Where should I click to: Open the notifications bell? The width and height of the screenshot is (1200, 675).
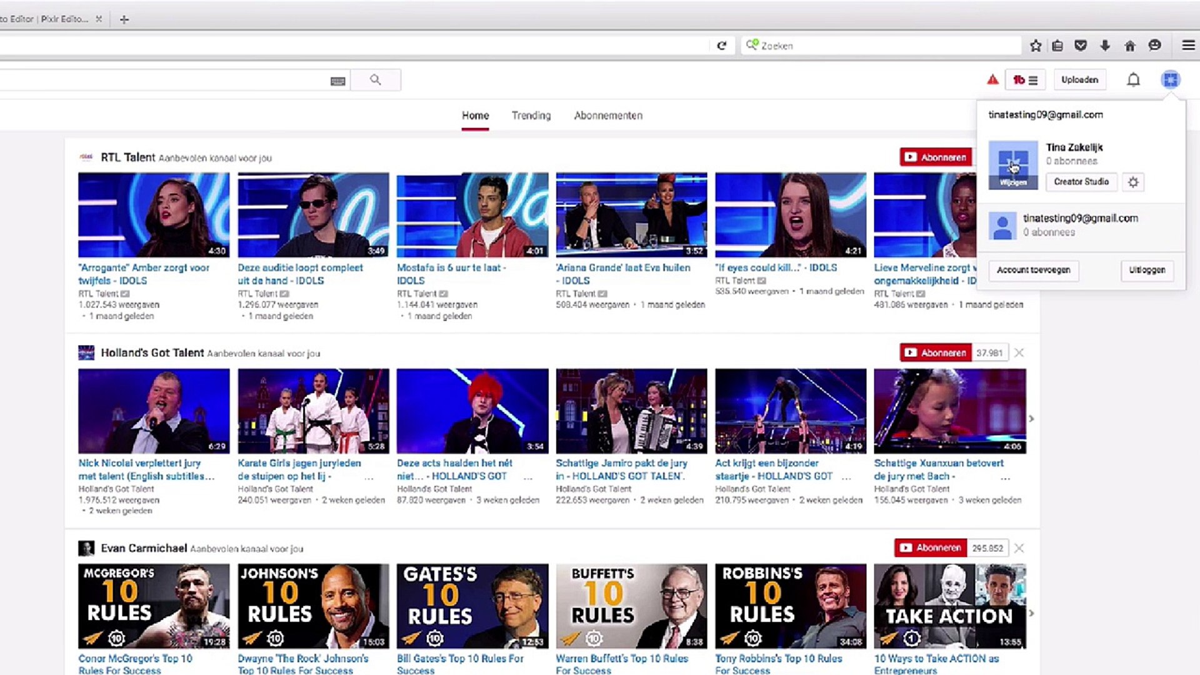[1133, 80]
